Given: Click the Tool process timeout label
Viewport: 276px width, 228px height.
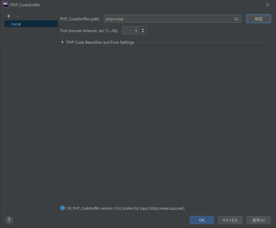Looking at the screenshot, I should (x=89, y=31).
